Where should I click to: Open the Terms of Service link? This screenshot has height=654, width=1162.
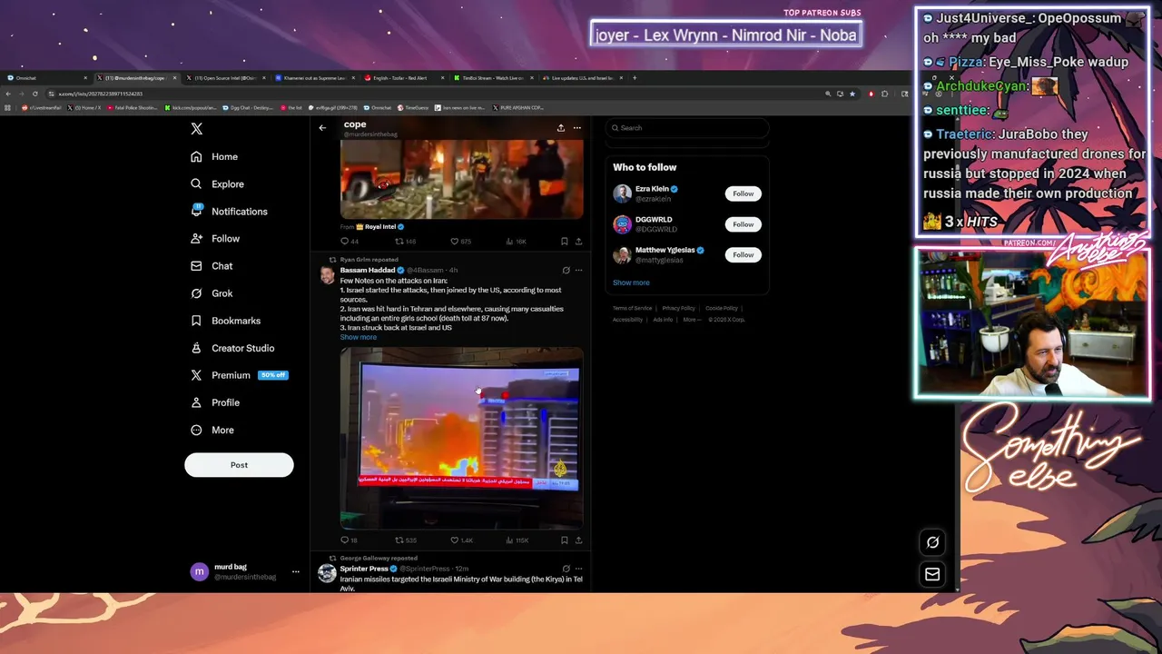[x=632, y=308]
